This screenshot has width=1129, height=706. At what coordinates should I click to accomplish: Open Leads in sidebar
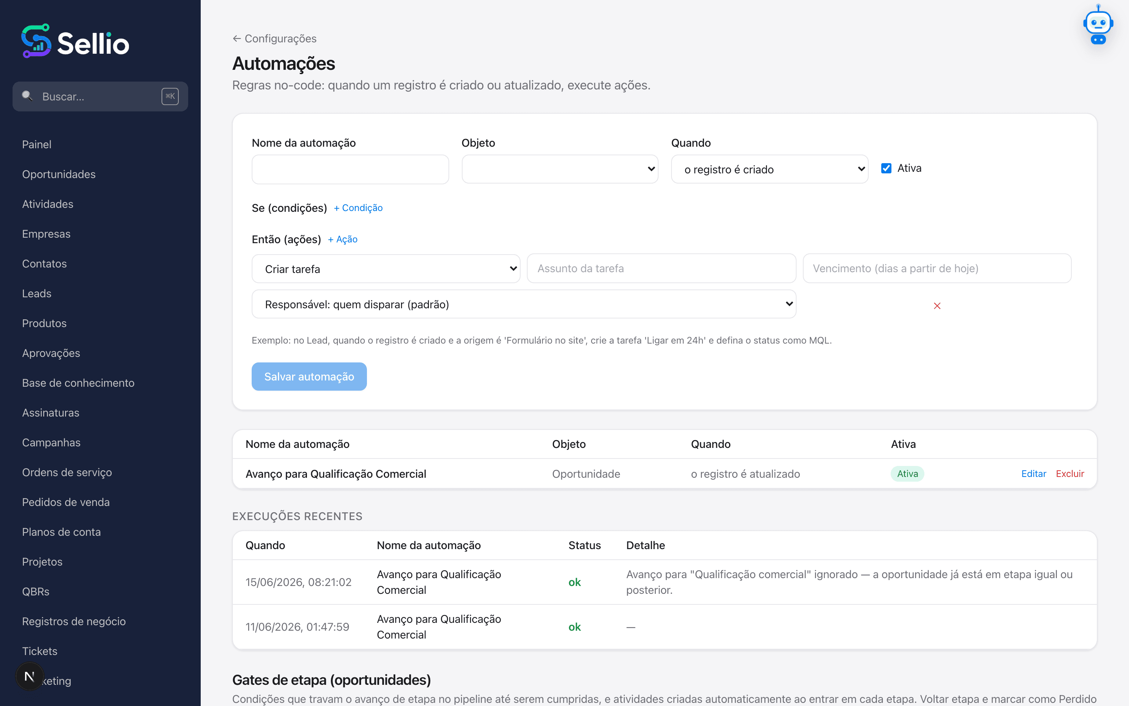[x=37, y=293]
